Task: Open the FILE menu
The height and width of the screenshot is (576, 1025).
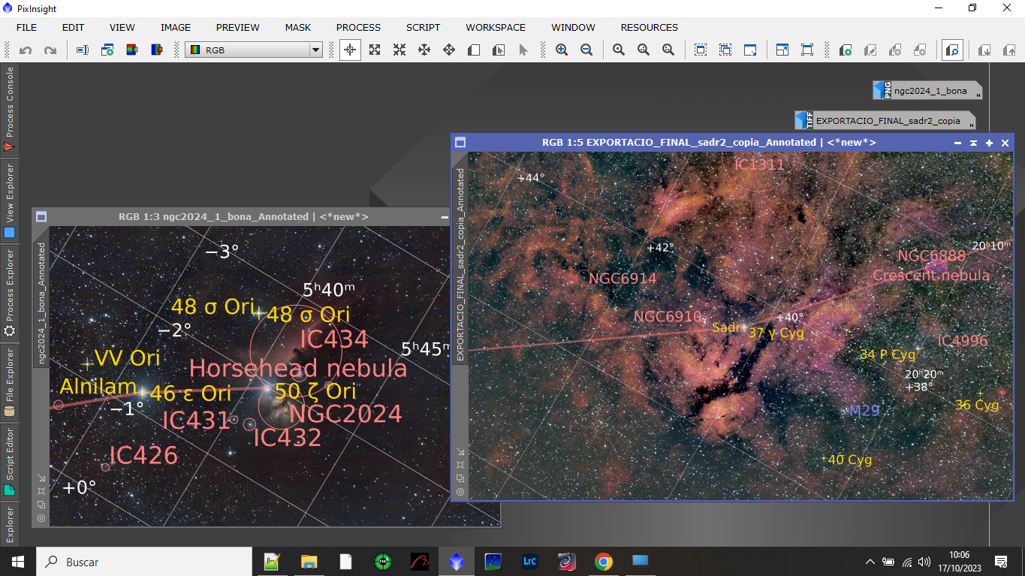Action: pyautogui.click(x=26, y=27)
